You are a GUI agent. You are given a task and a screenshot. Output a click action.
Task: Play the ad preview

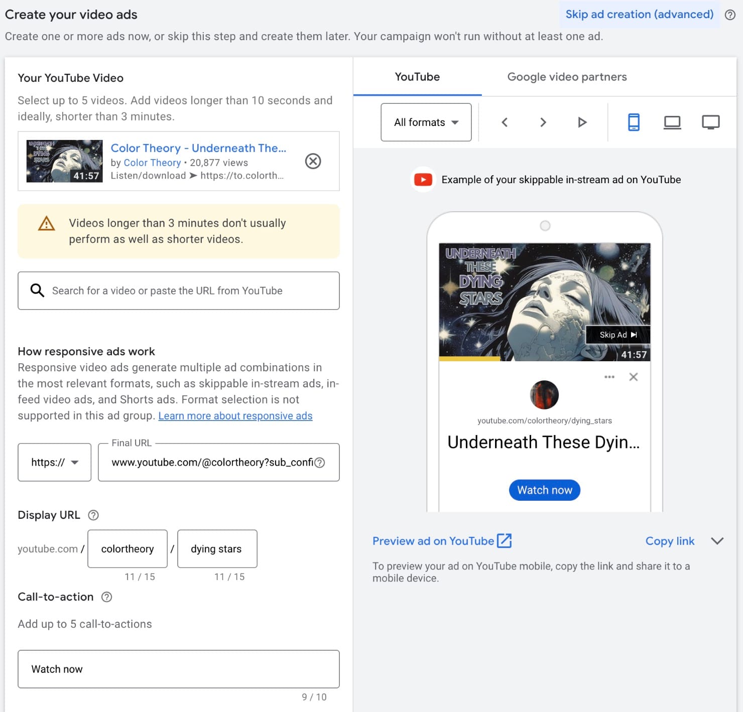click(582, 122)
